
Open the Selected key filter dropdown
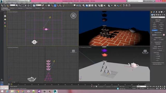coord(141,87)
